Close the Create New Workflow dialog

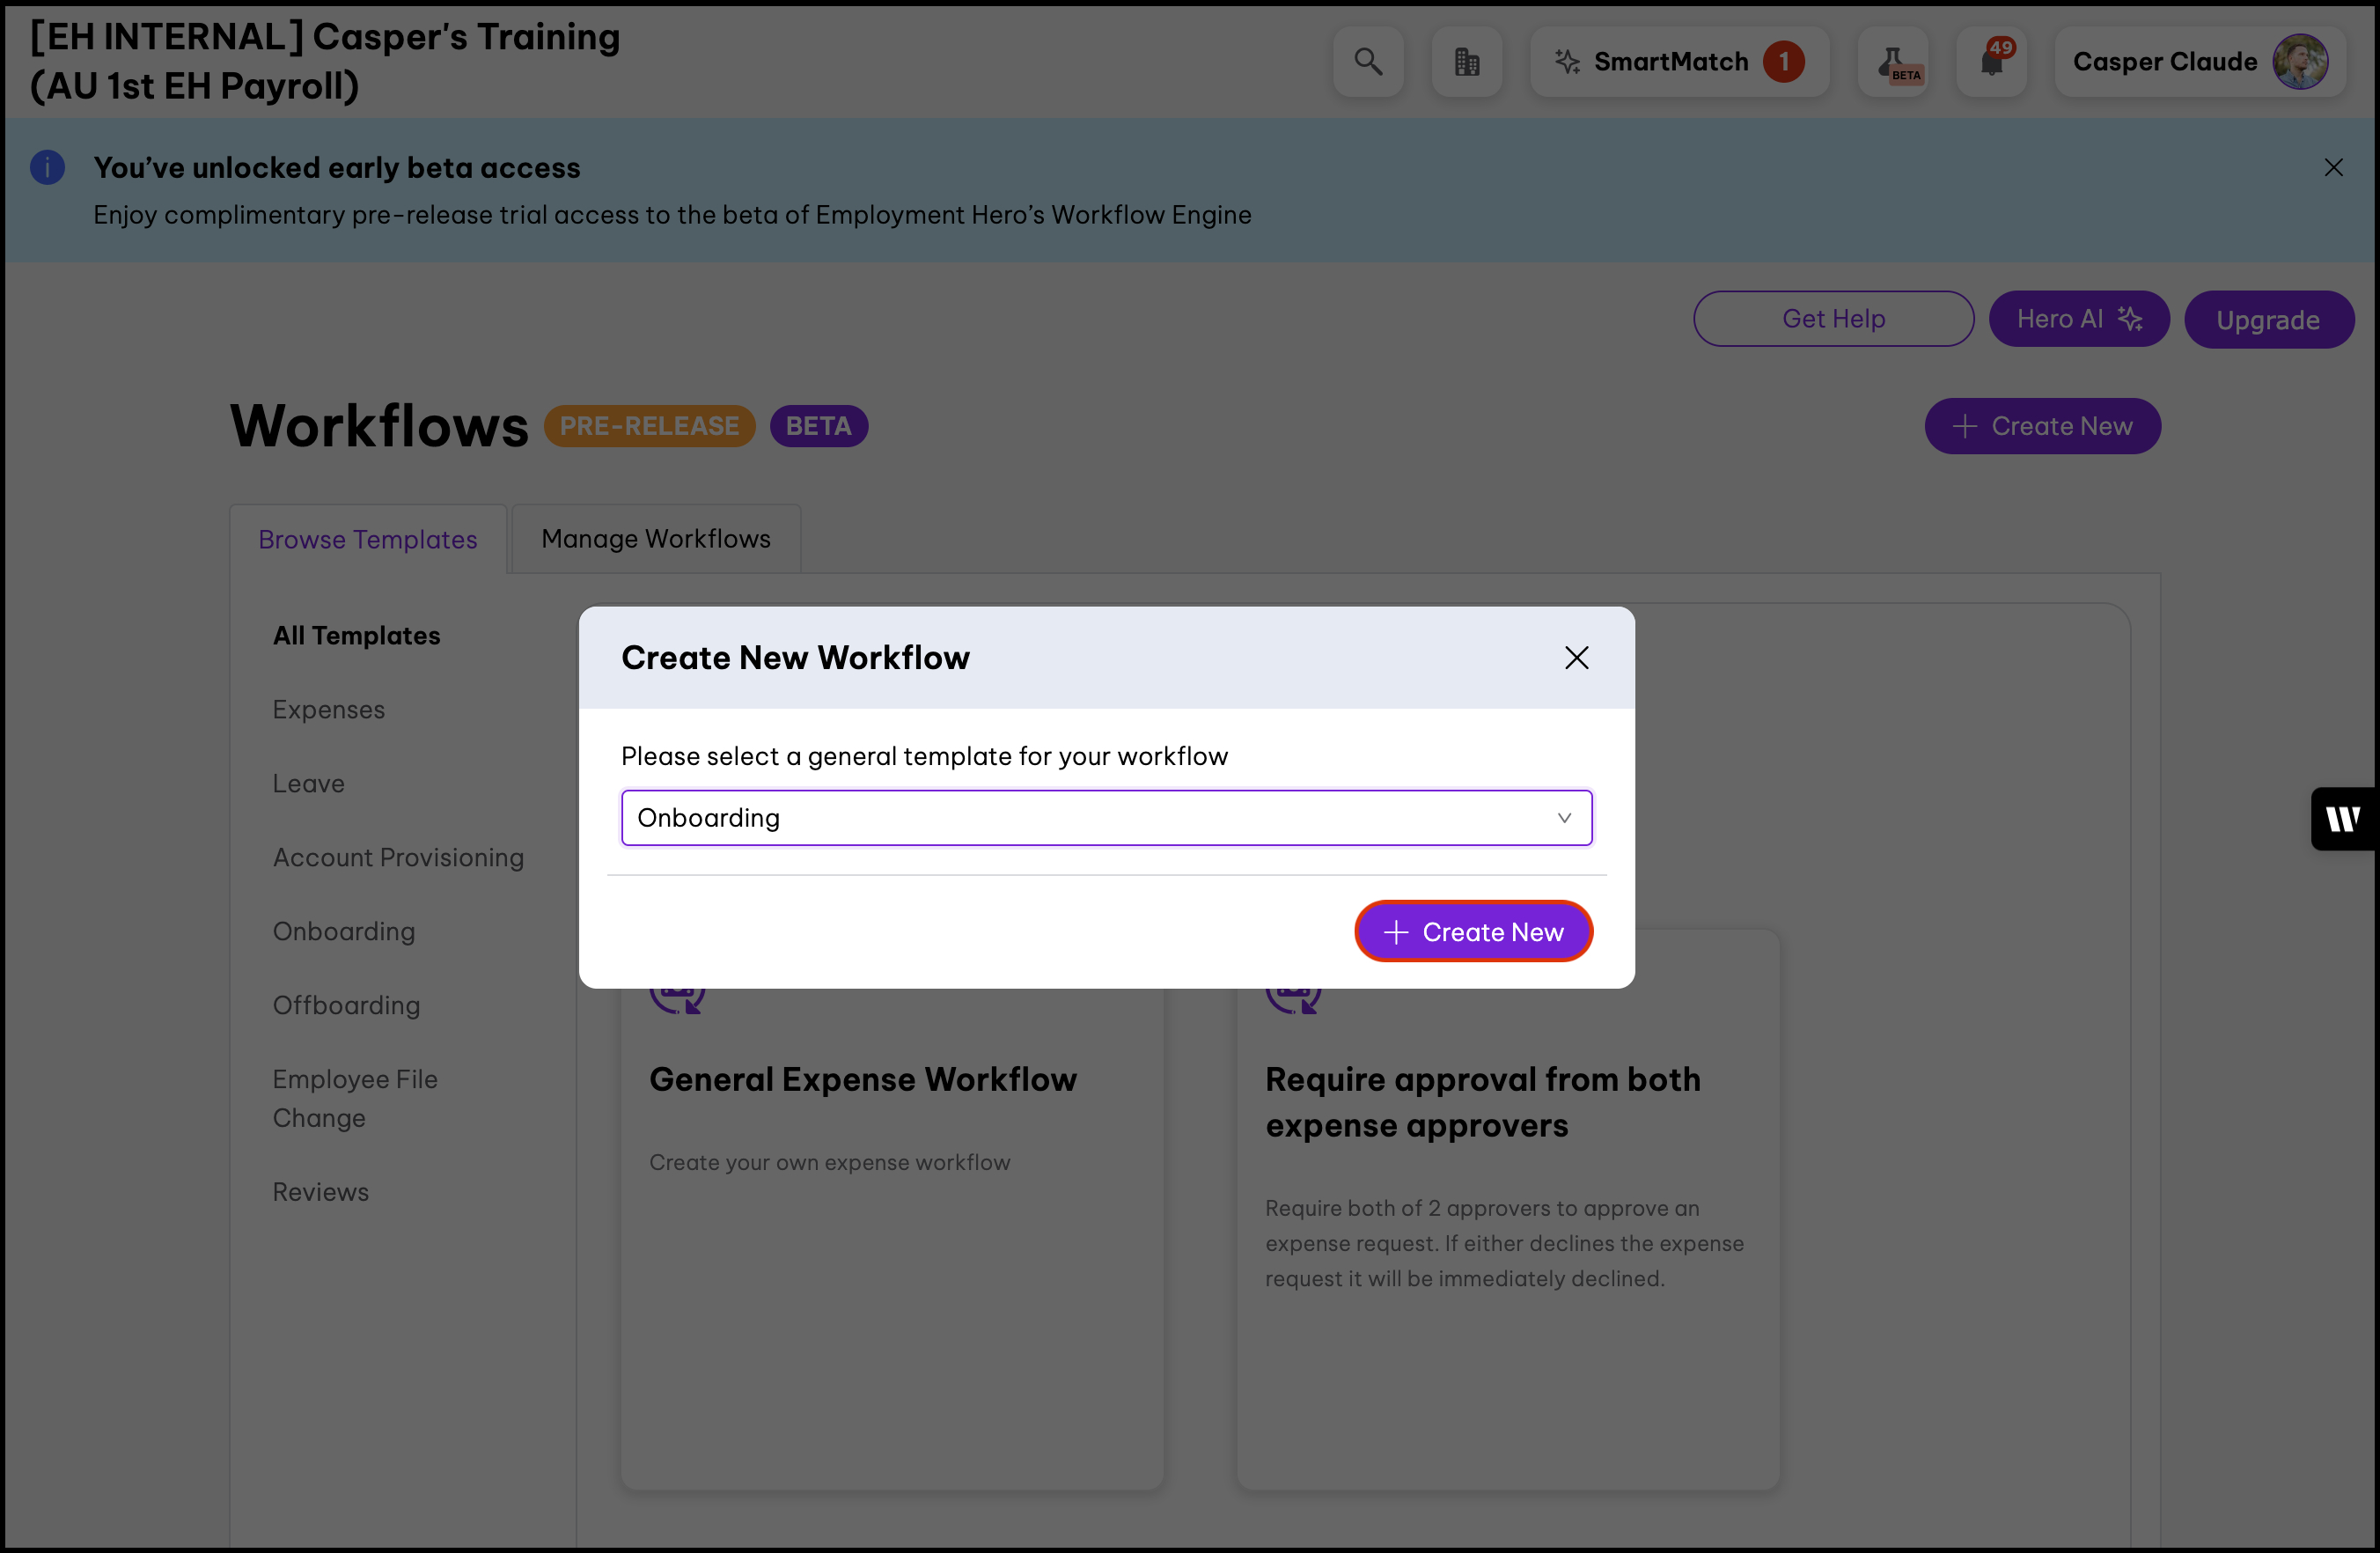[x=1576, y=658]
